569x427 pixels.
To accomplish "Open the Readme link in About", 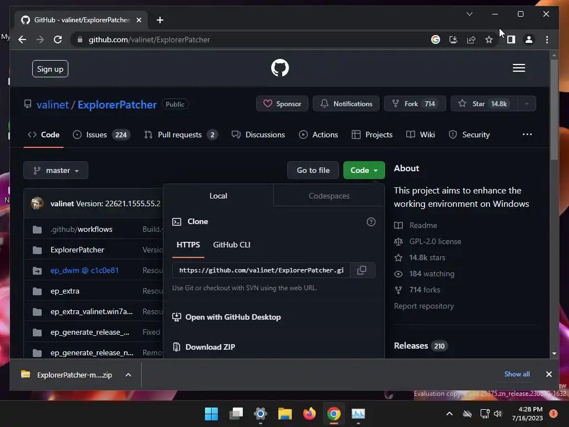I will tap(416, 225).
